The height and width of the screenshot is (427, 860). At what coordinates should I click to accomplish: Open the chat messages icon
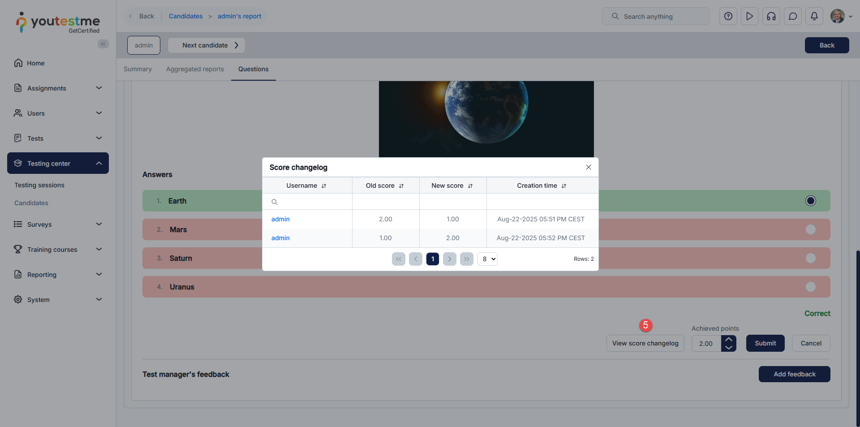pos(792,17)
